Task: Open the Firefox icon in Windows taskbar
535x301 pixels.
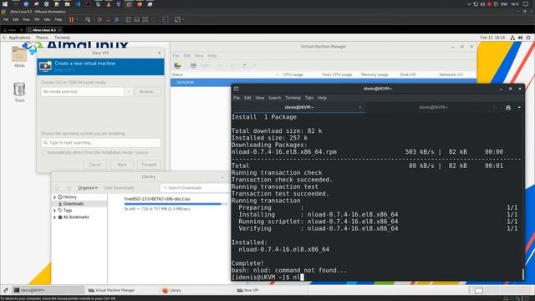Action: pyautogui.click(x=140, y=4)
